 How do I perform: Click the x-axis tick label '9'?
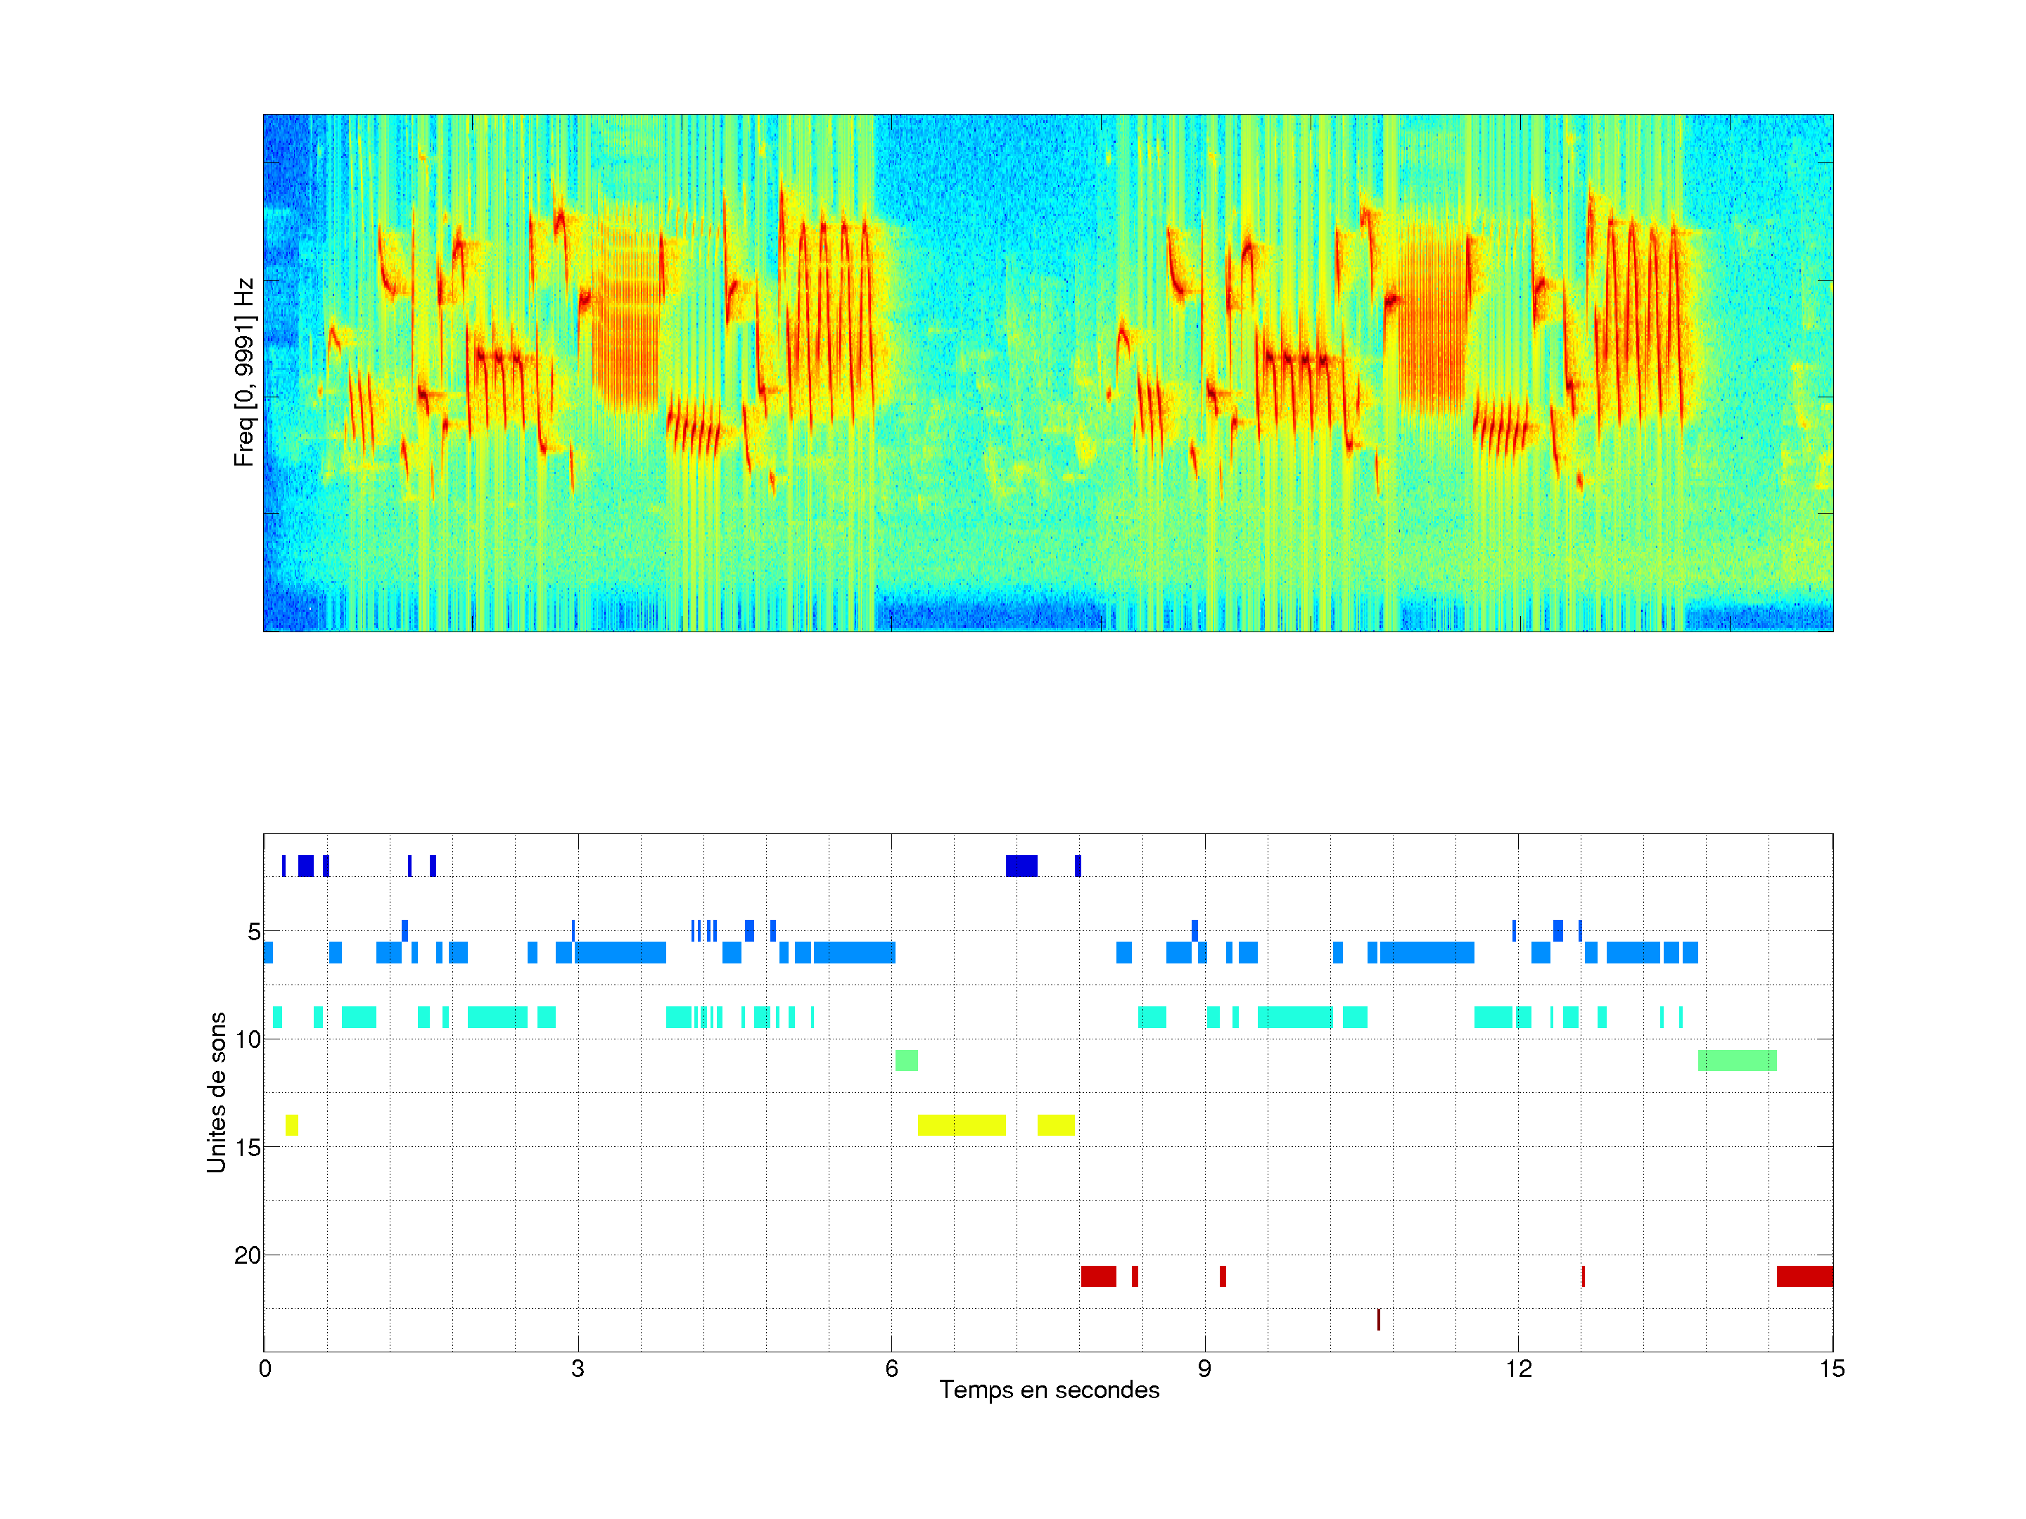(x=1204, y=1369)
